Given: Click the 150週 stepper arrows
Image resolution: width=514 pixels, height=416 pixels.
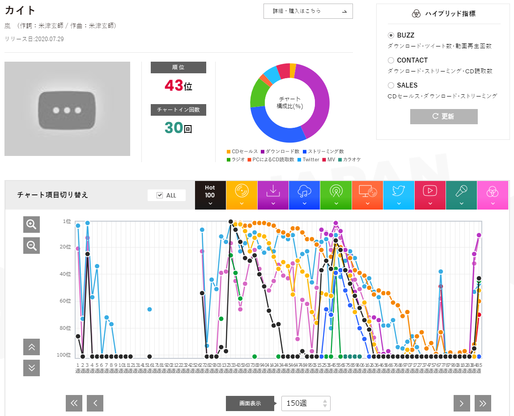Looking at the screenshot, I should coord(325,403).
